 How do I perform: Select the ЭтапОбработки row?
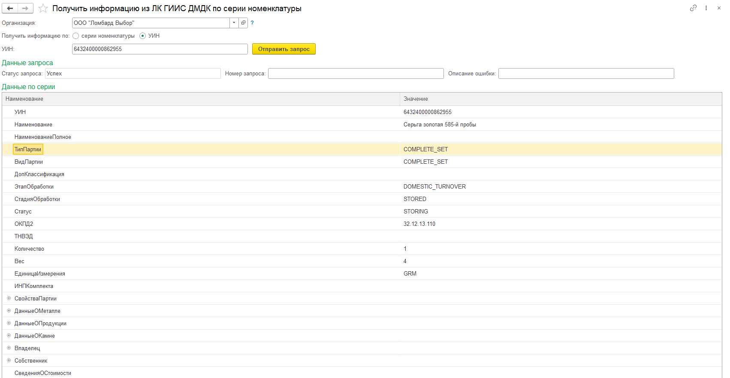coord(362,186)
